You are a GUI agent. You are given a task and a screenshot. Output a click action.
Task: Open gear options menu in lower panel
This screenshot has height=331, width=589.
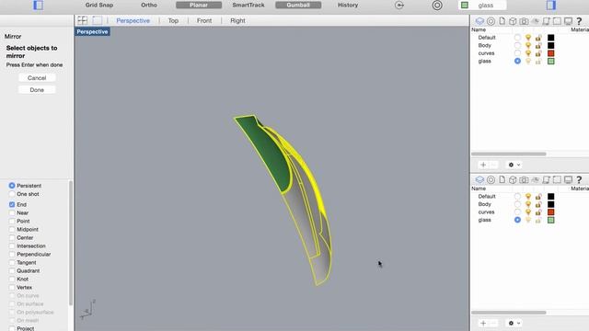(x=514, y=323)
